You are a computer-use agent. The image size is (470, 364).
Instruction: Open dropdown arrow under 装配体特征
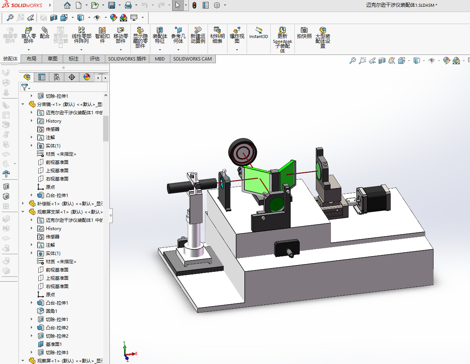[160, 50]
